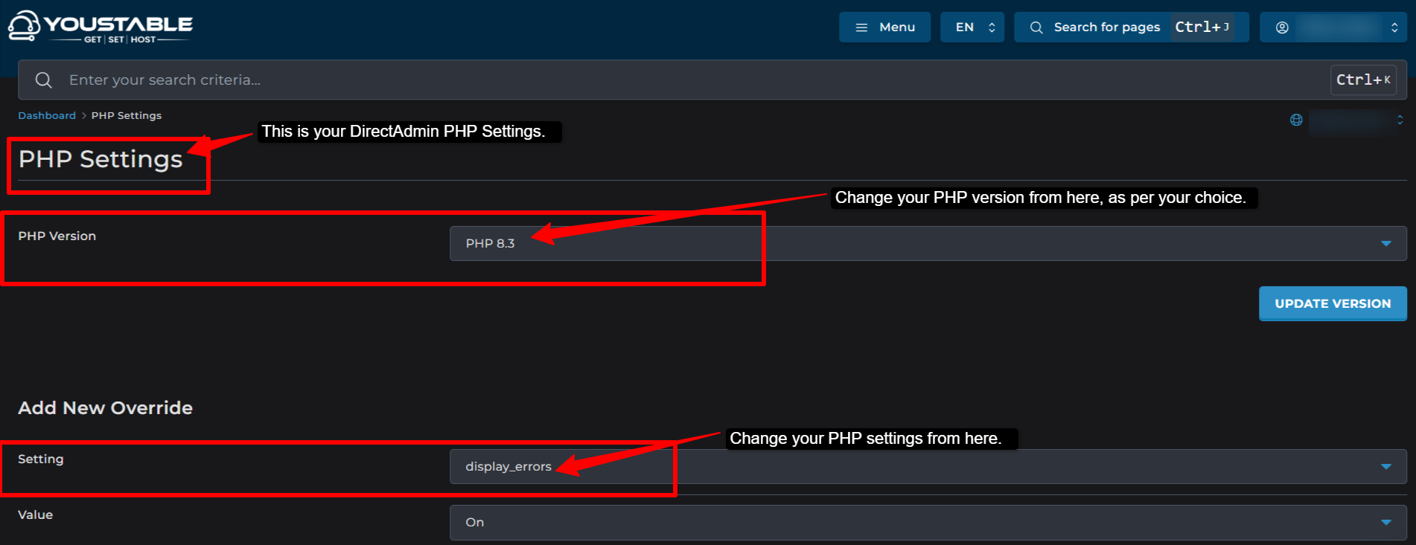This screenshot has height=545, width=1416.
Task: Open the user account dropdown
Action: (1333, 28)
